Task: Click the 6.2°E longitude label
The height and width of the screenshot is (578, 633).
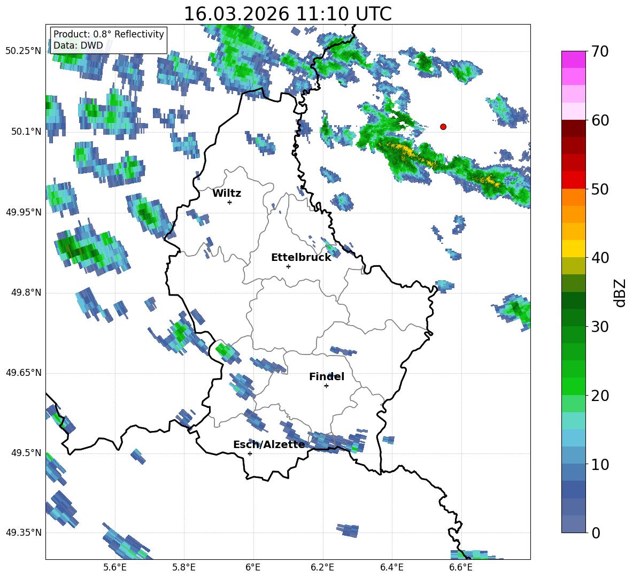Action: (322, 567)
